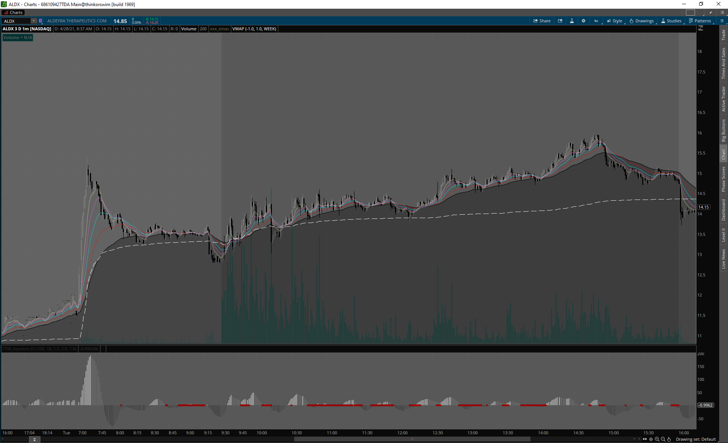Open the 1m timeframe dropdown

[596, 21]
